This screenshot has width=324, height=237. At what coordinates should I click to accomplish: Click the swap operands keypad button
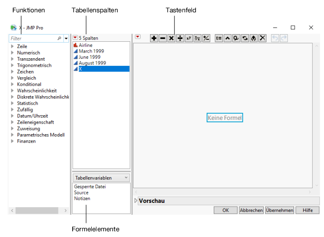(245, 38)
